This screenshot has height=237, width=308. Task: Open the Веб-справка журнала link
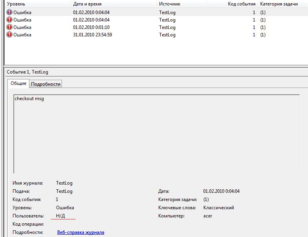pyautogui.click(x=81, y=232)
